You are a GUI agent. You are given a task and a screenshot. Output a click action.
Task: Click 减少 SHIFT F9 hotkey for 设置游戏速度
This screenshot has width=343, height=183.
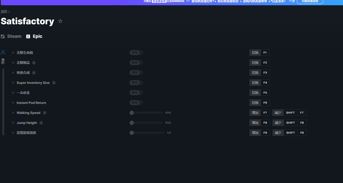pyautogui.click(x=289, y=133)
